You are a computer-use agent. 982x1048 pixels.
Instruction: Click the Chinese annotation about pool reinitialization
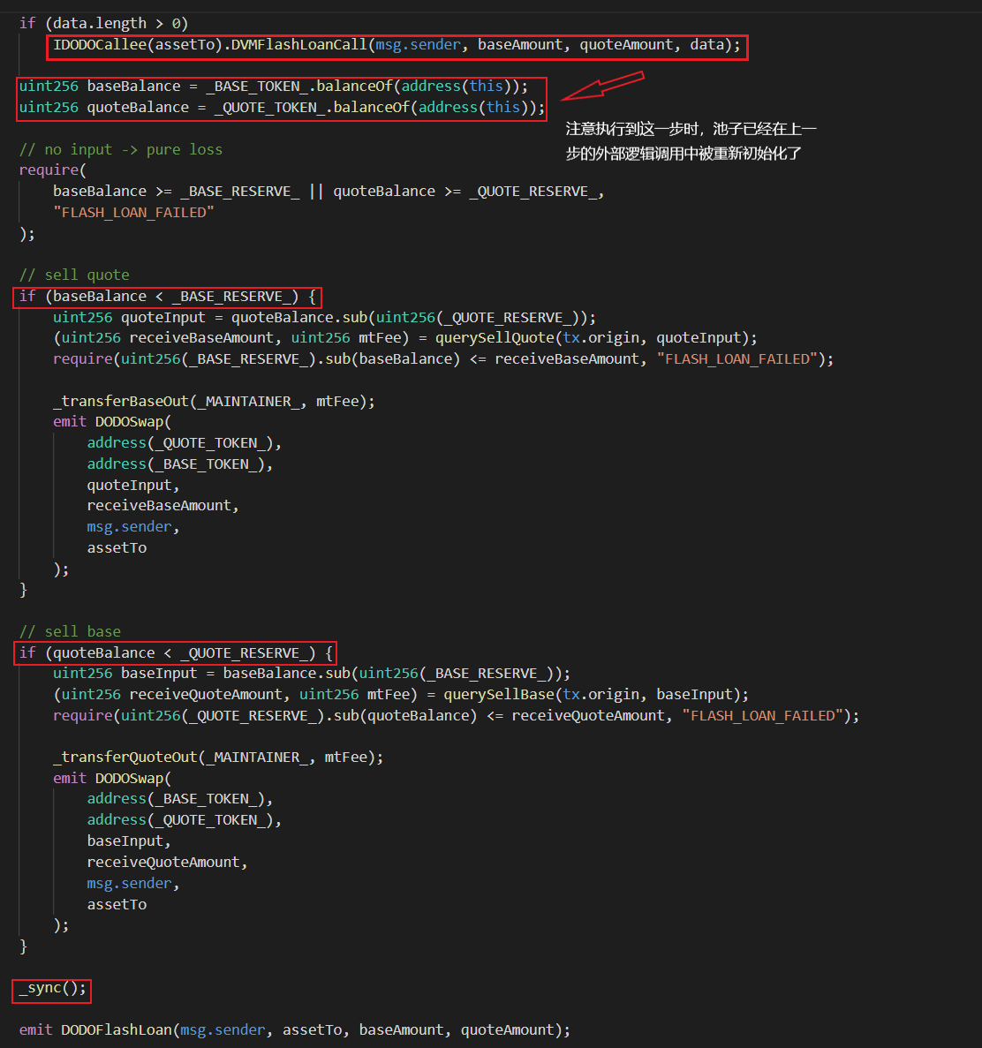(691, 141)
